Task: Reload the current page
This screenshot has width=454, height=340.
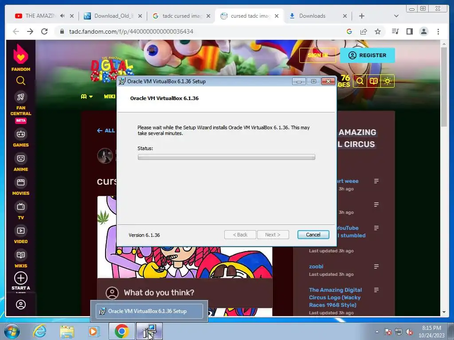Action: click(x=44, y=31)
